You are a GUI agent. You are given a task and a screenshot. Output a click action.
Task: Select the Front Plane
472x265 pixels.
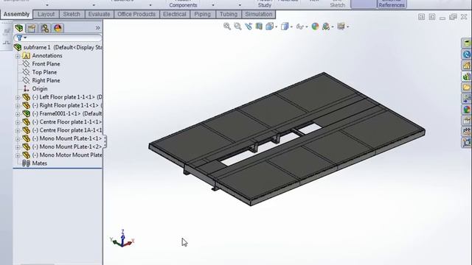pyautogui.click(x=46, y=64)
